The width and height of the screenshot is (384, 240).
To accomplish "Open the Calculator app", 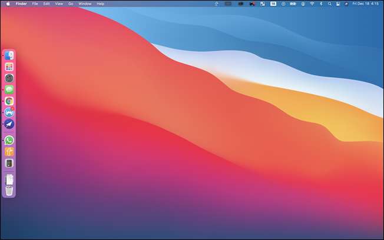I will coord(9,163).
